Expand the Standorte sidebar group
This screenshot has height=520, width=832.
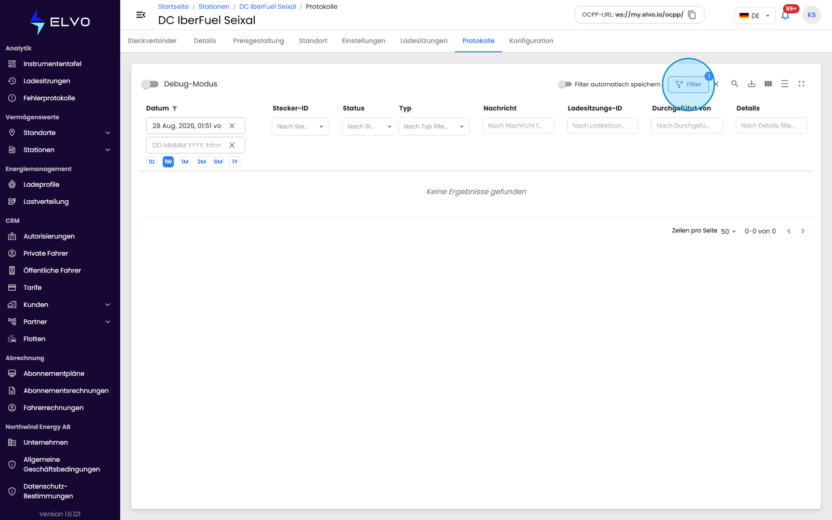(60, 133)
